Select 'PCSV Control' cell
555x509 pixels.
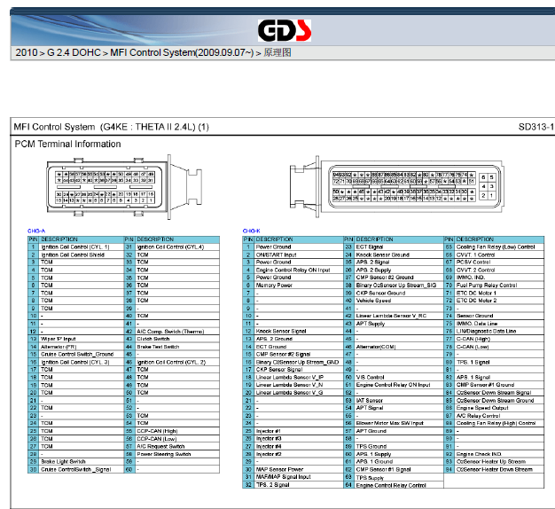pos(499,262)
